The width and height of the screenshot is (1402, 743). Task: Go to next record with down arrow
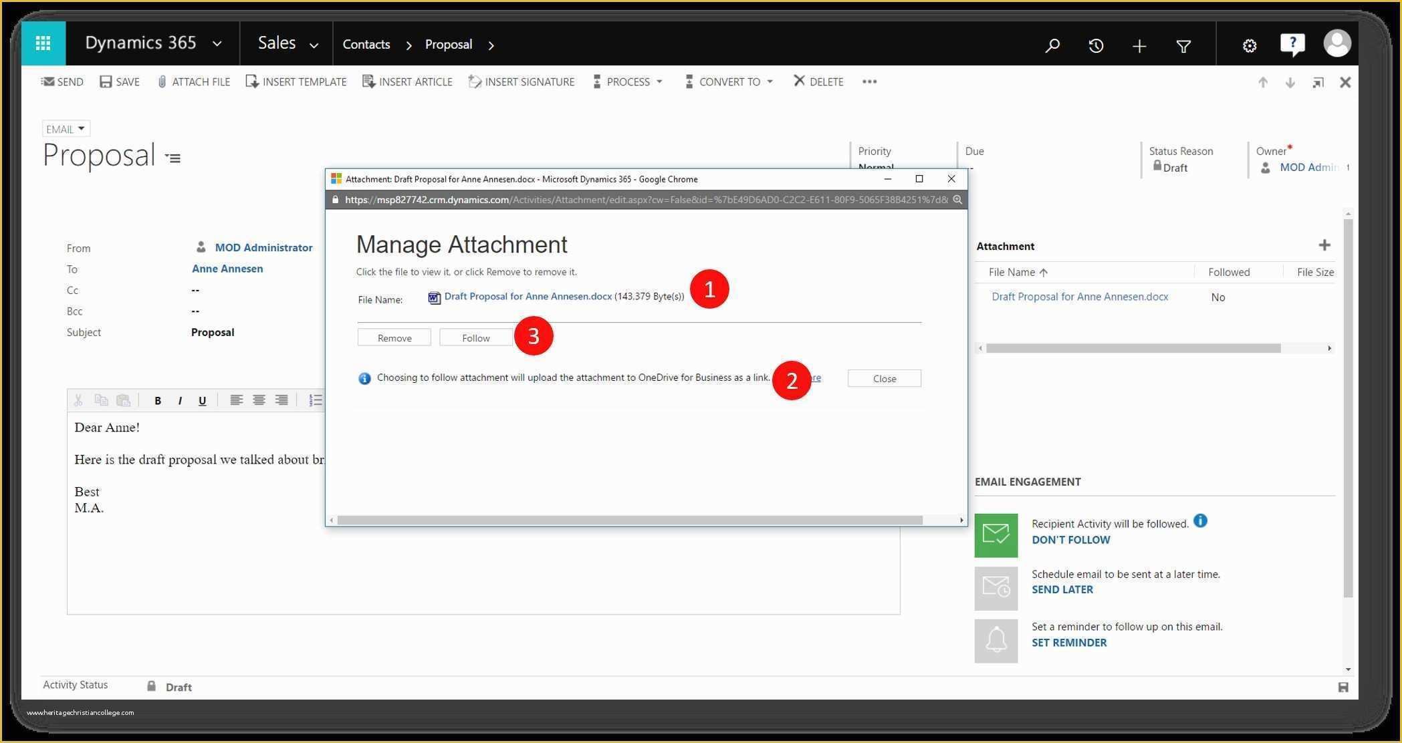[x=1290, y=82]
